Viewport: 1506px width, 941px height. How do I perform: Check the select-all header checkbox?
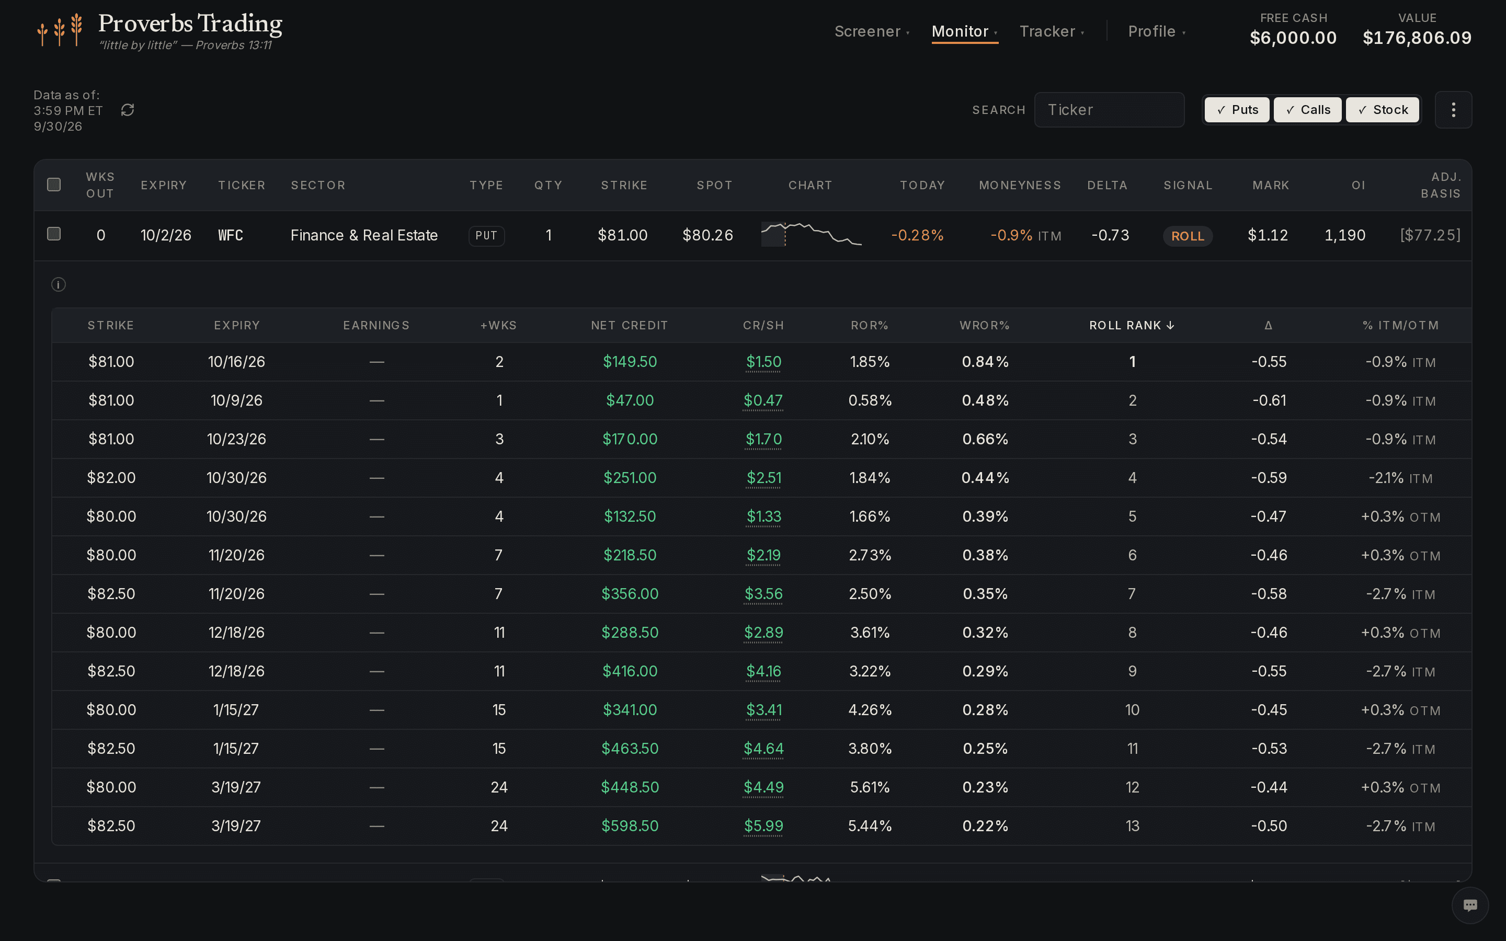point(54,185)
